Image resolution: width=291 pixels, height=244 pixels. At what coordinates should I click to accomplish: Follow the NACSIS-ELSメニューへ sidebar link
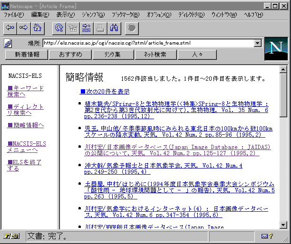[x=26, y=147]
